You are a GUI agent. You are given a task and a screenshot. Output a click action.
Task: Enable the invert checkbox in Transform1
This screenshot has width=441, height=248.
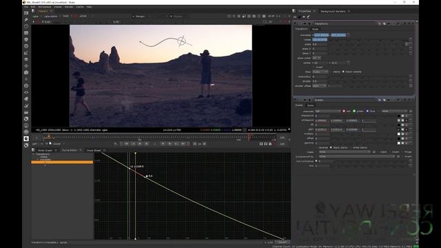pos(314,68)
